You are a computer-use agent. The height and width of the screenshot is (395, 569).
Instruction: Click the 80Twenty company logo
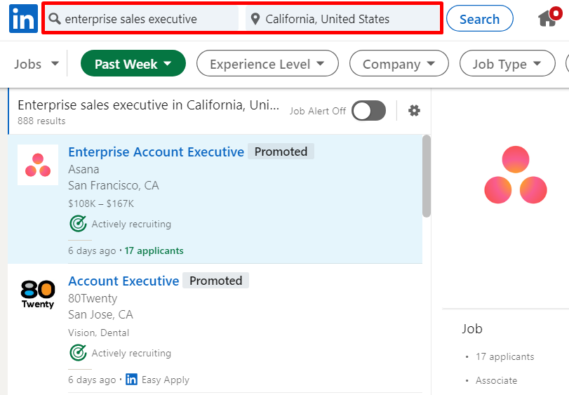[x=38, y=295]
